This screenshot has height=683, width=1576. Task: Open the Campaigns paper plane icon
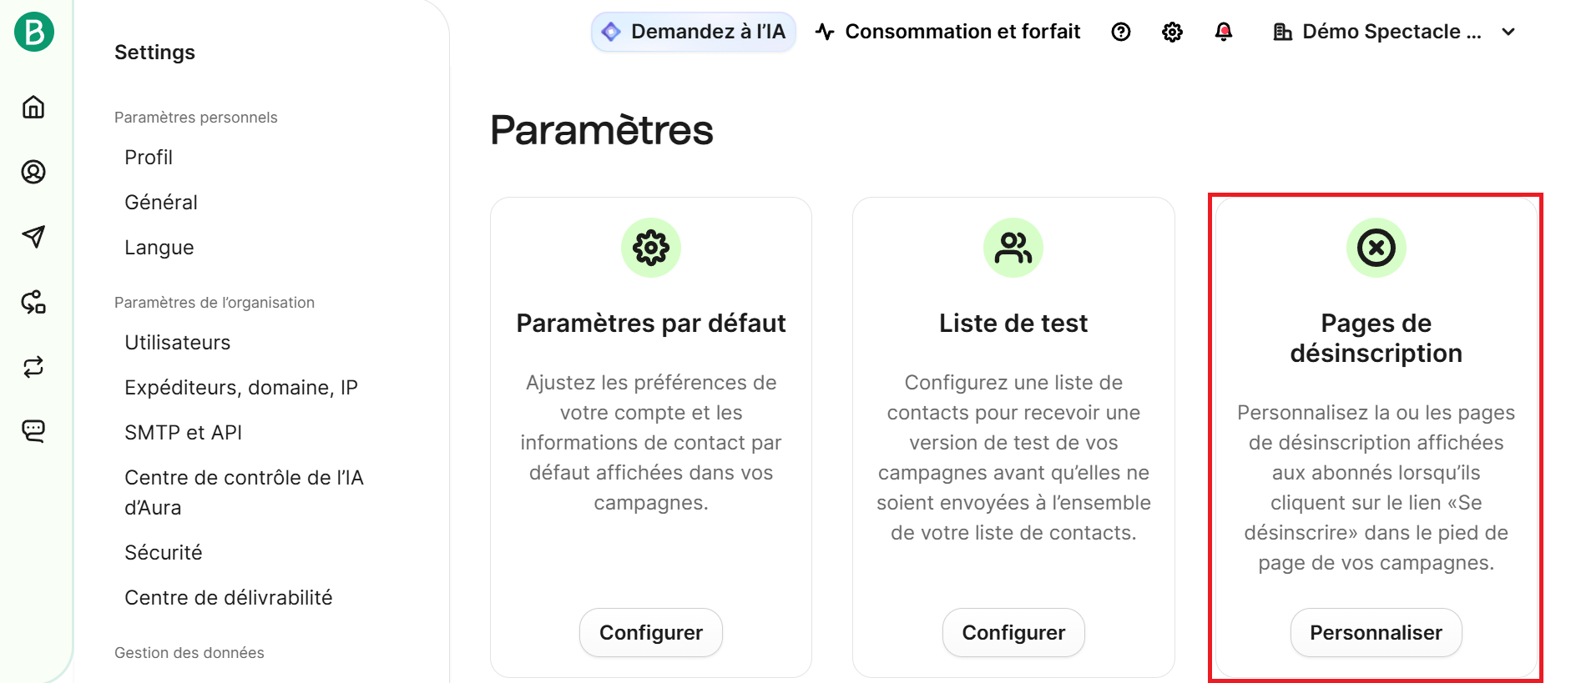[33, 237]
